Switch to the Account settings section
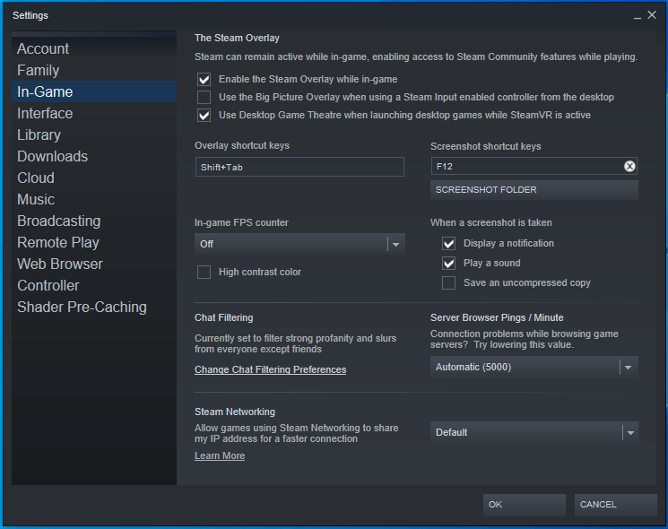Screen dimensions: 668x529 [x=43, y=48]
